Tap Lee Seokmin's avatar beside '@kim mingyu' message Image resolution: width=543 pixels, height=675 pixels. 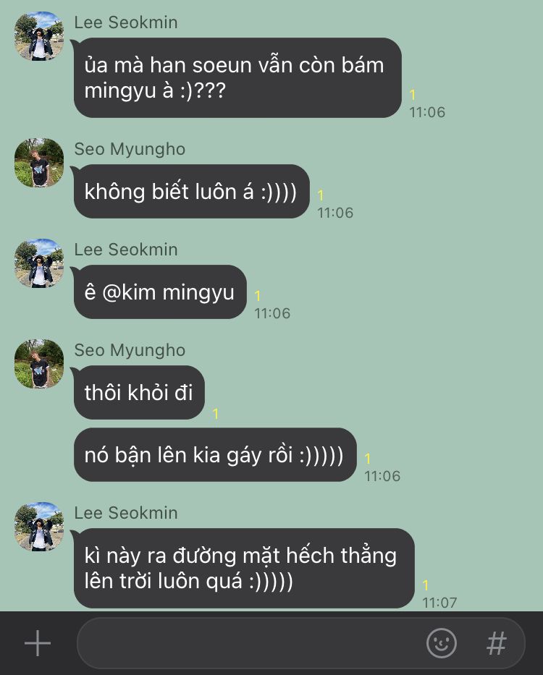tap(39, 263)
